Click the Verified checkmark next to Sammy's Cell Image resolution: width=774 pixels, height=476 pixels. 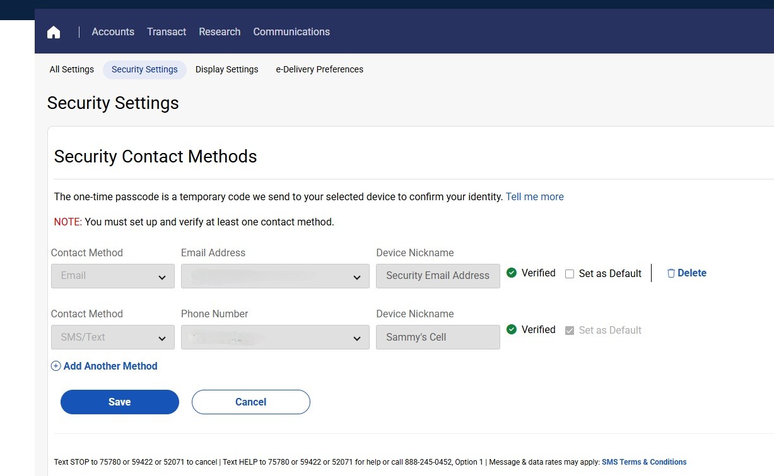511,329
